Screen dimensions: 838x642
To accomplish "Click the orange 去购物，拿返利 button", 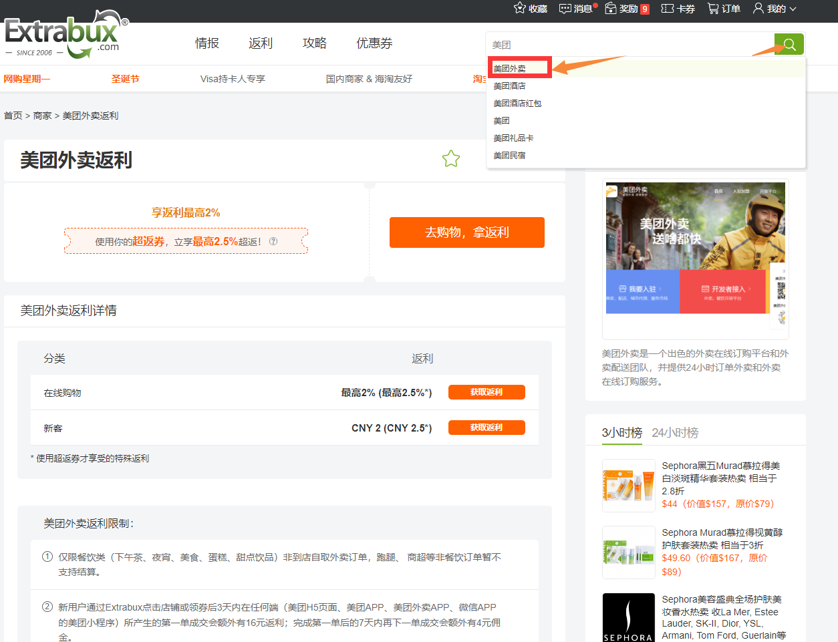I will click(x=466, y=232).
